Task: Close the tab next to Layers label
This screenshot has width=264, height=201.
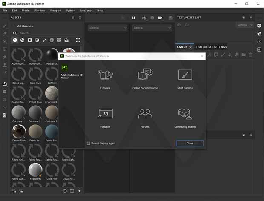Action: (191, 47)
